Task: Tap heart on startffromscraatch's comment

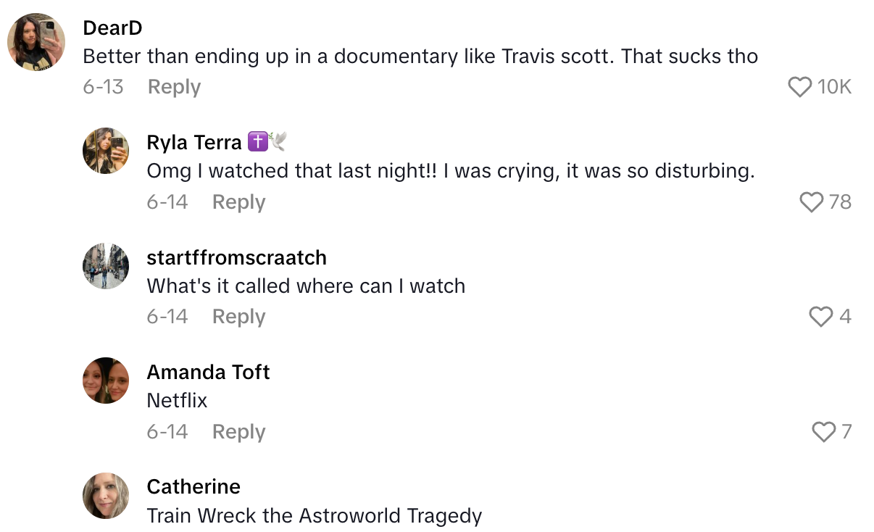Action: 820,317
